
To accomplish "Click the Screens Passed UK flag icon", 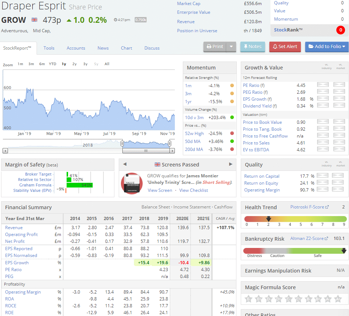I will pyautogui.click(x=157, y=164).
